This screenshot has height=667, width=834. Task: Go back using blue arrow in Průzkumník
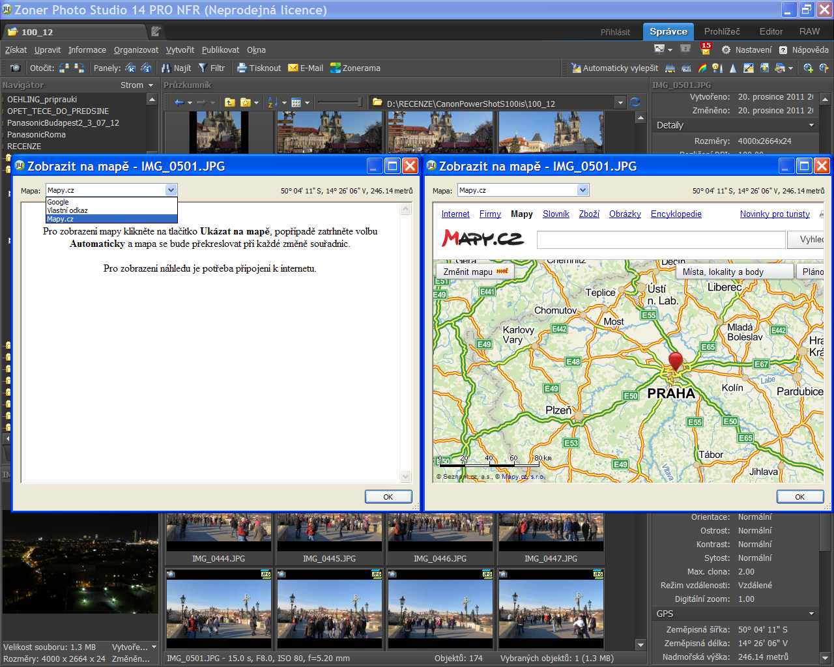(179, 102)
